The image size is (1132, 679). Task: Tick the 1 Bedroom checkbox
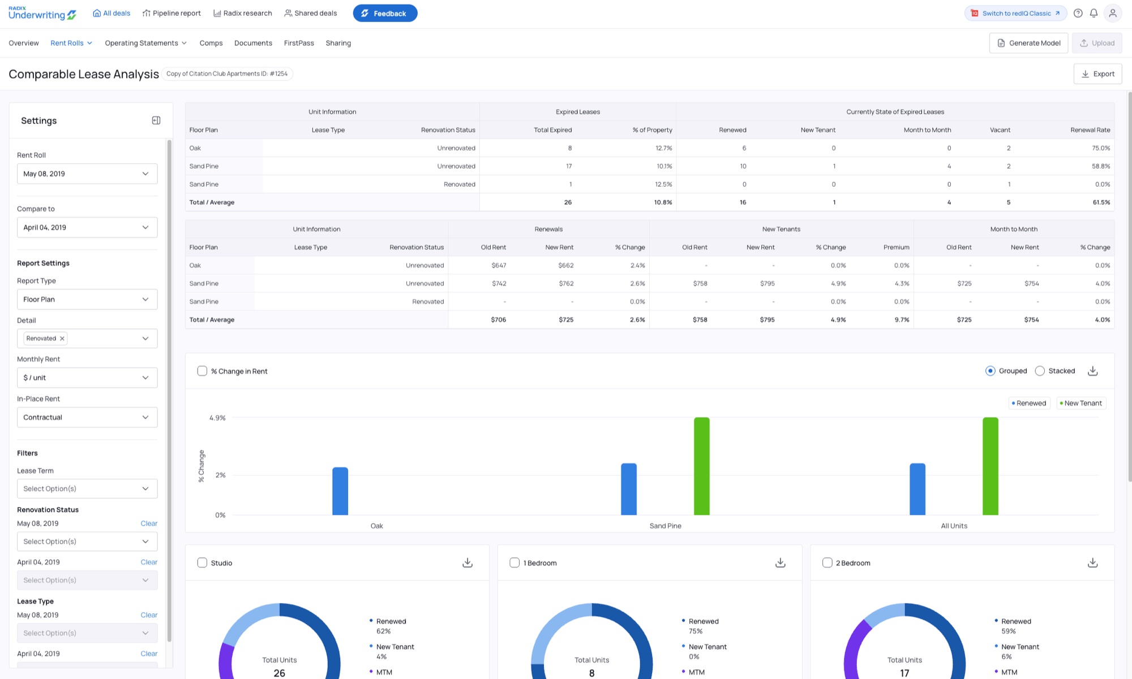(514, 562)
